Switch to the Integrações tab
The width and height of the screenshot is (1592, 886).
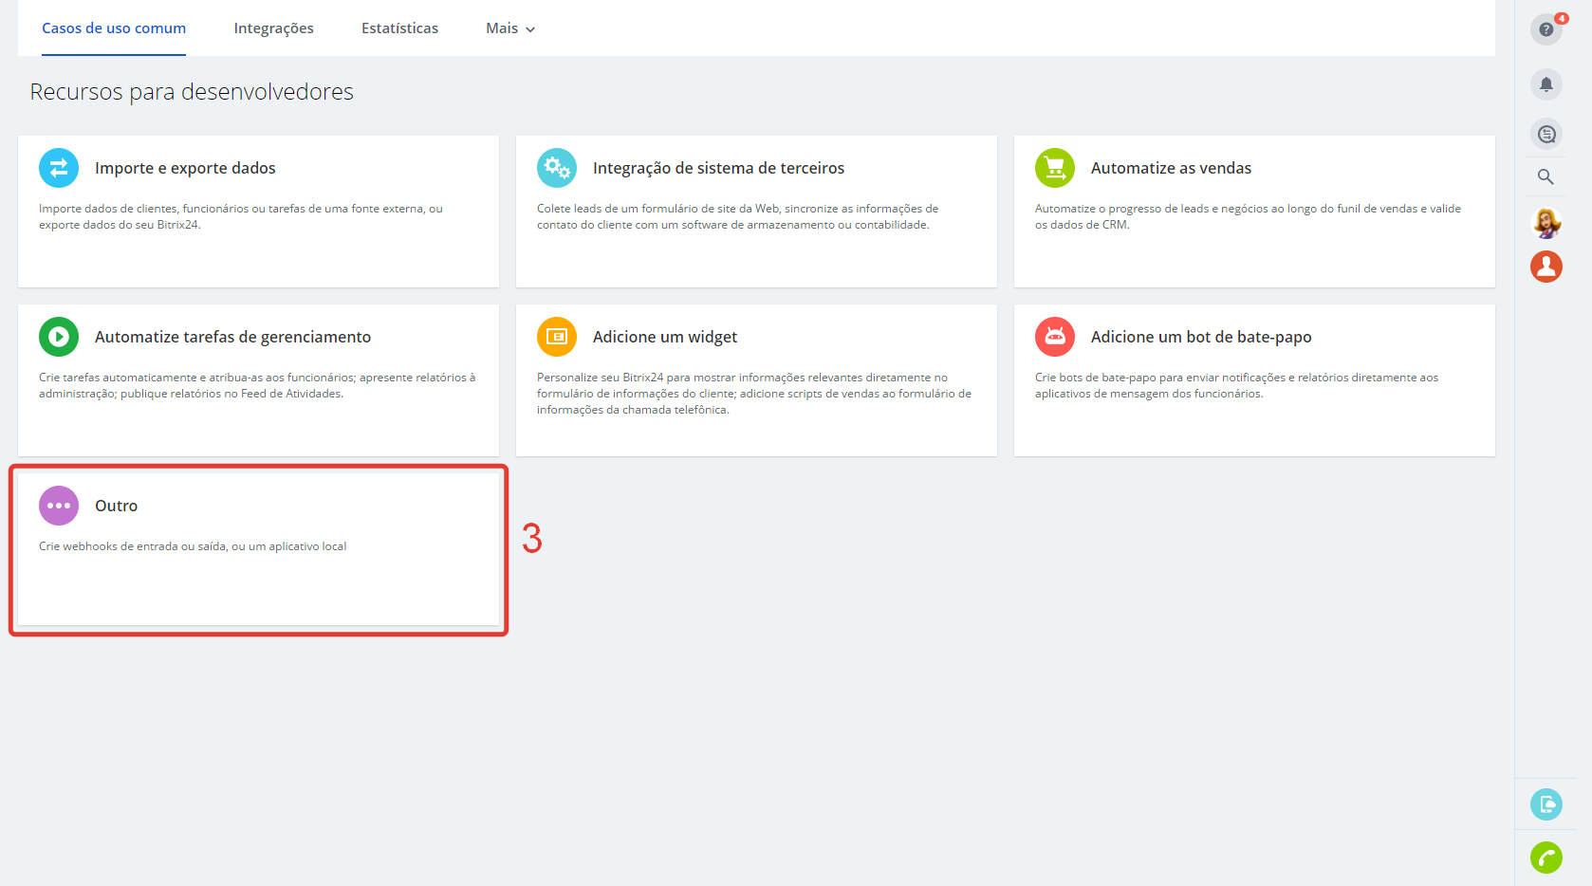click(x=273, y=28)
